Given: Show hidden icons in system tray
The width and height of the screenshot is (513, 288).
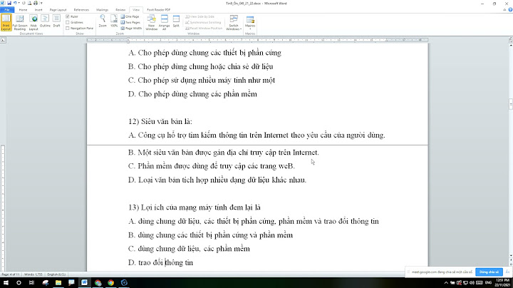Looking at the screenshot, I should pyautogui.click(x=446, y=282).
